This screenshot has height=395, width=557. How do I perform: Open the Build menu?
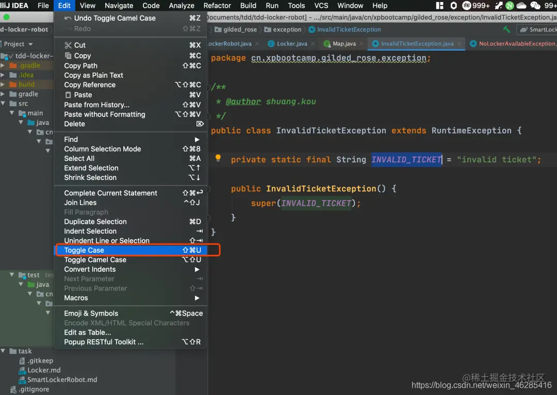coord(248,5)
